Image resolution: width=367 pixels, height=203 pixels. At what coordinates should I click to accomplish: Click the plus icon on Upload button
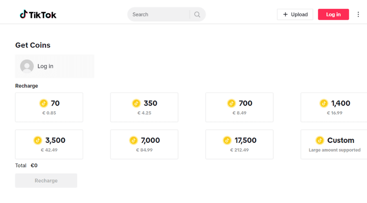tap(285, 15)
